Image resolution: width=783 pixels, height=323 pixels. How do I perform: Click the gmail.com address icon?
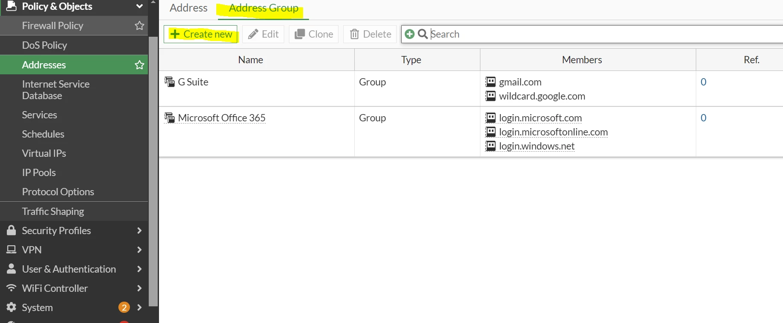pyautogui.click(x=491, y=82)
